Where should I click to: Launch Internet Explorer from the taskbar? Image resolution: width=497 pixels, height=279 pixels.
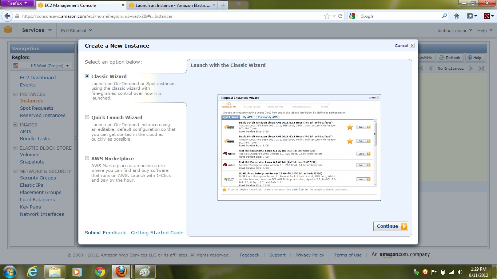32,272
